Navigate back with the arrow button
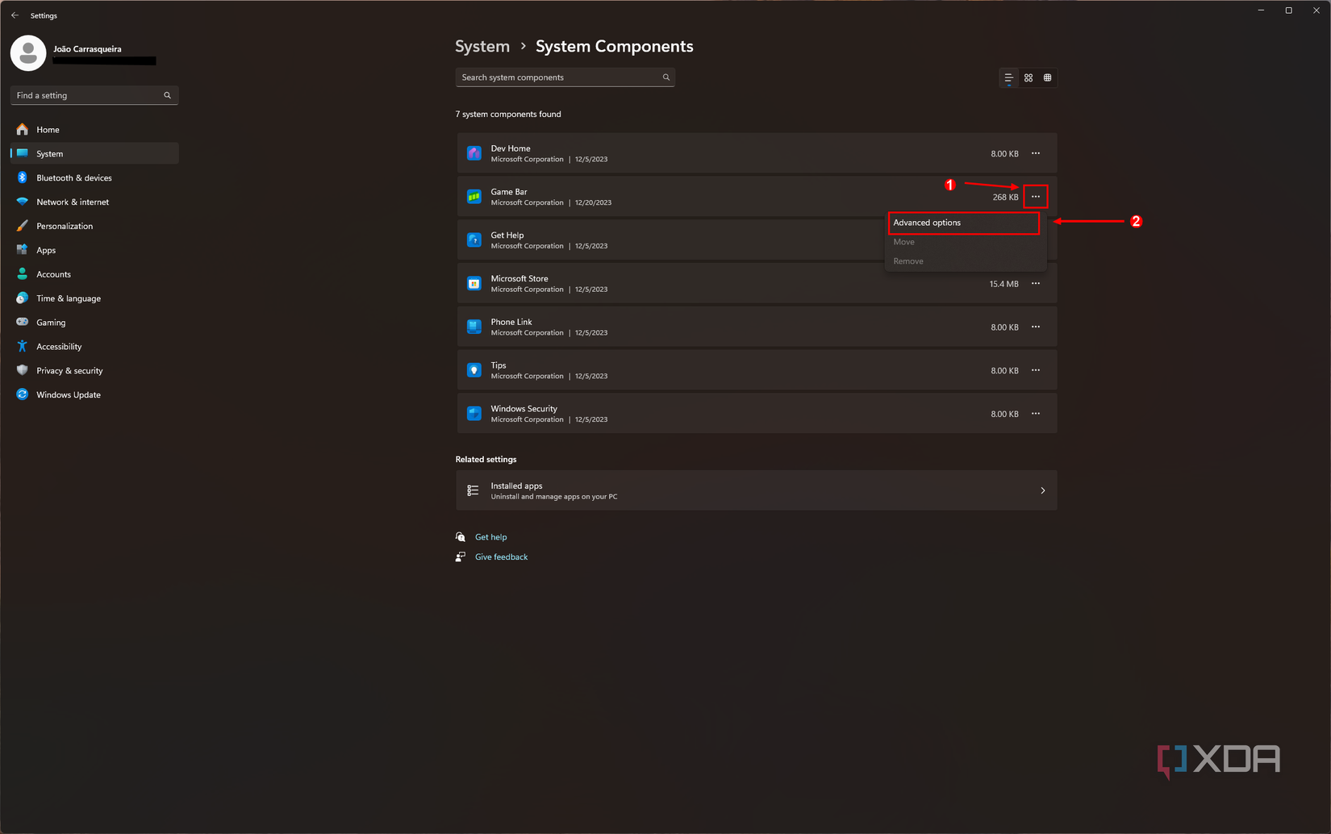Image resolution: width=1331 pixels, height=834 pixels. 14,15
